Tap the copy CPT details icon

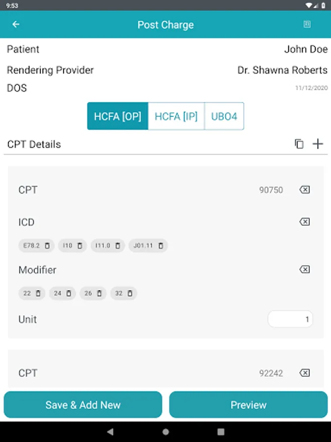[299, 144]
